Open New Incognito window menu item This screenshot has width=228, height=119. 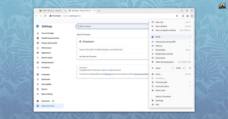pos(171,30)
